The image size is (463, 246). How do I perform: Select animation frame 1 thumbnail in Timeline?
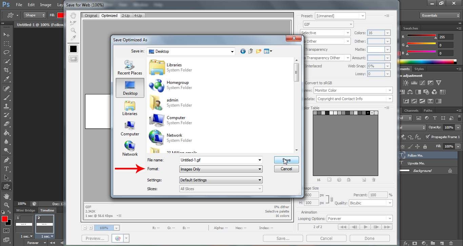[24, 224]
